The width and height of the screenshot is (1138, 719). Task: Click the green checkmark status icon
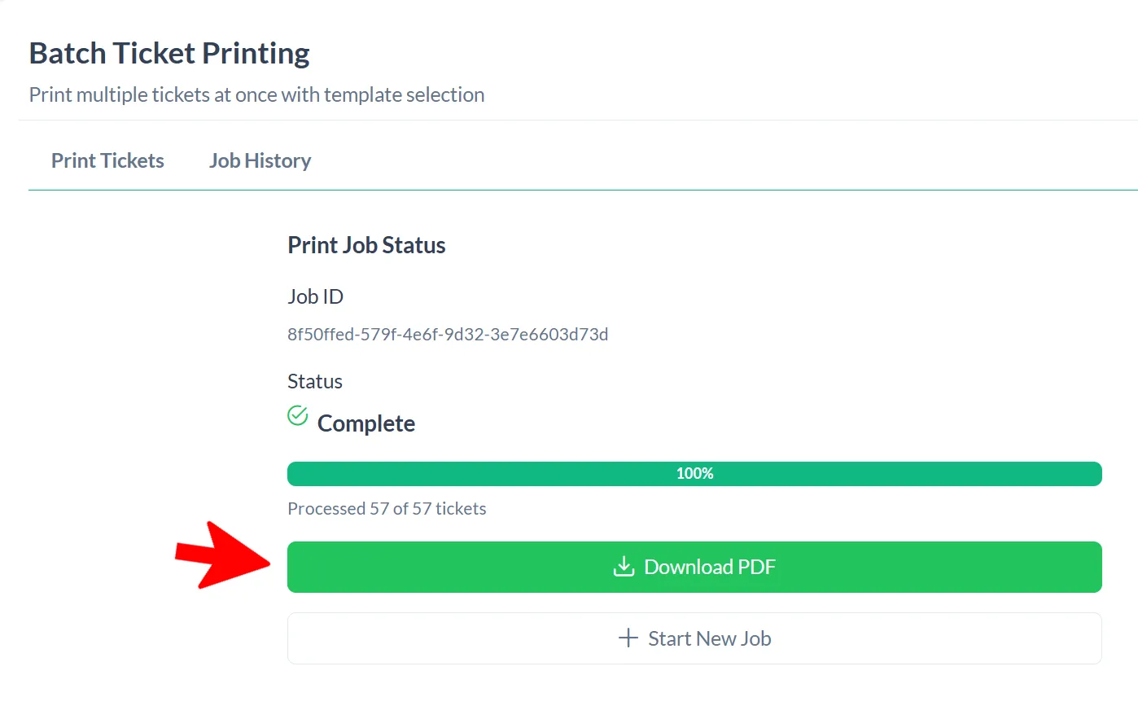pyautogui.click(x=298, y=415)
